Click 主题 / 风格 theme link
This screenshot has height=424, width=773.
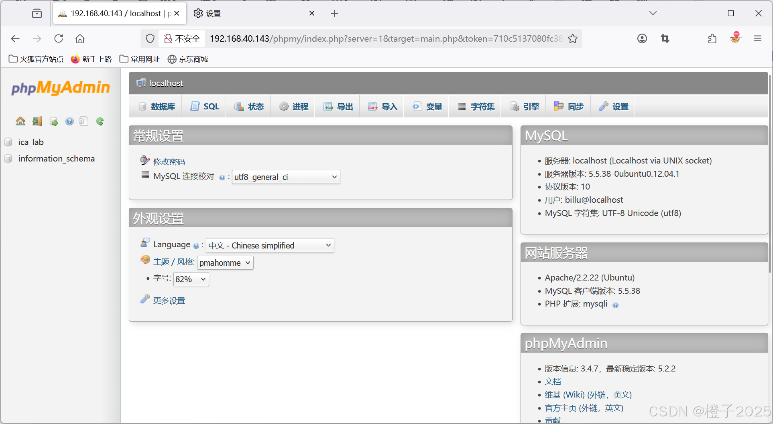pyautogui.click(x=174, y=262)
